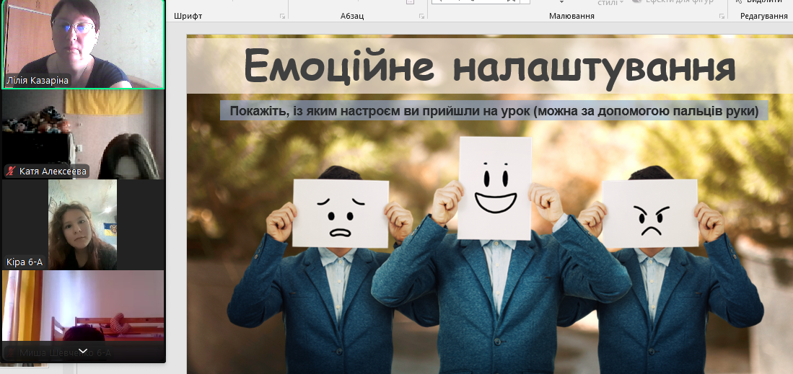This screenshot has width=793, height=374.
Task: Click the Кіра 6-А name label
Action: pos(25,262)
